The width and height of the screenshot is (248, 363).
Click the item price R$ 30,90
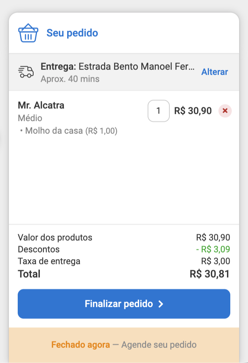[192, 111]
